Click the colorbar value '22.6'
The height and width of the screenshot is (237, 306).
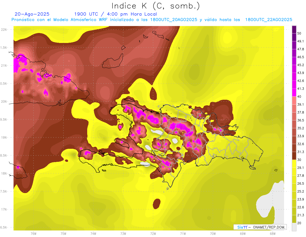pyautogui.click(x=300, y=207)
